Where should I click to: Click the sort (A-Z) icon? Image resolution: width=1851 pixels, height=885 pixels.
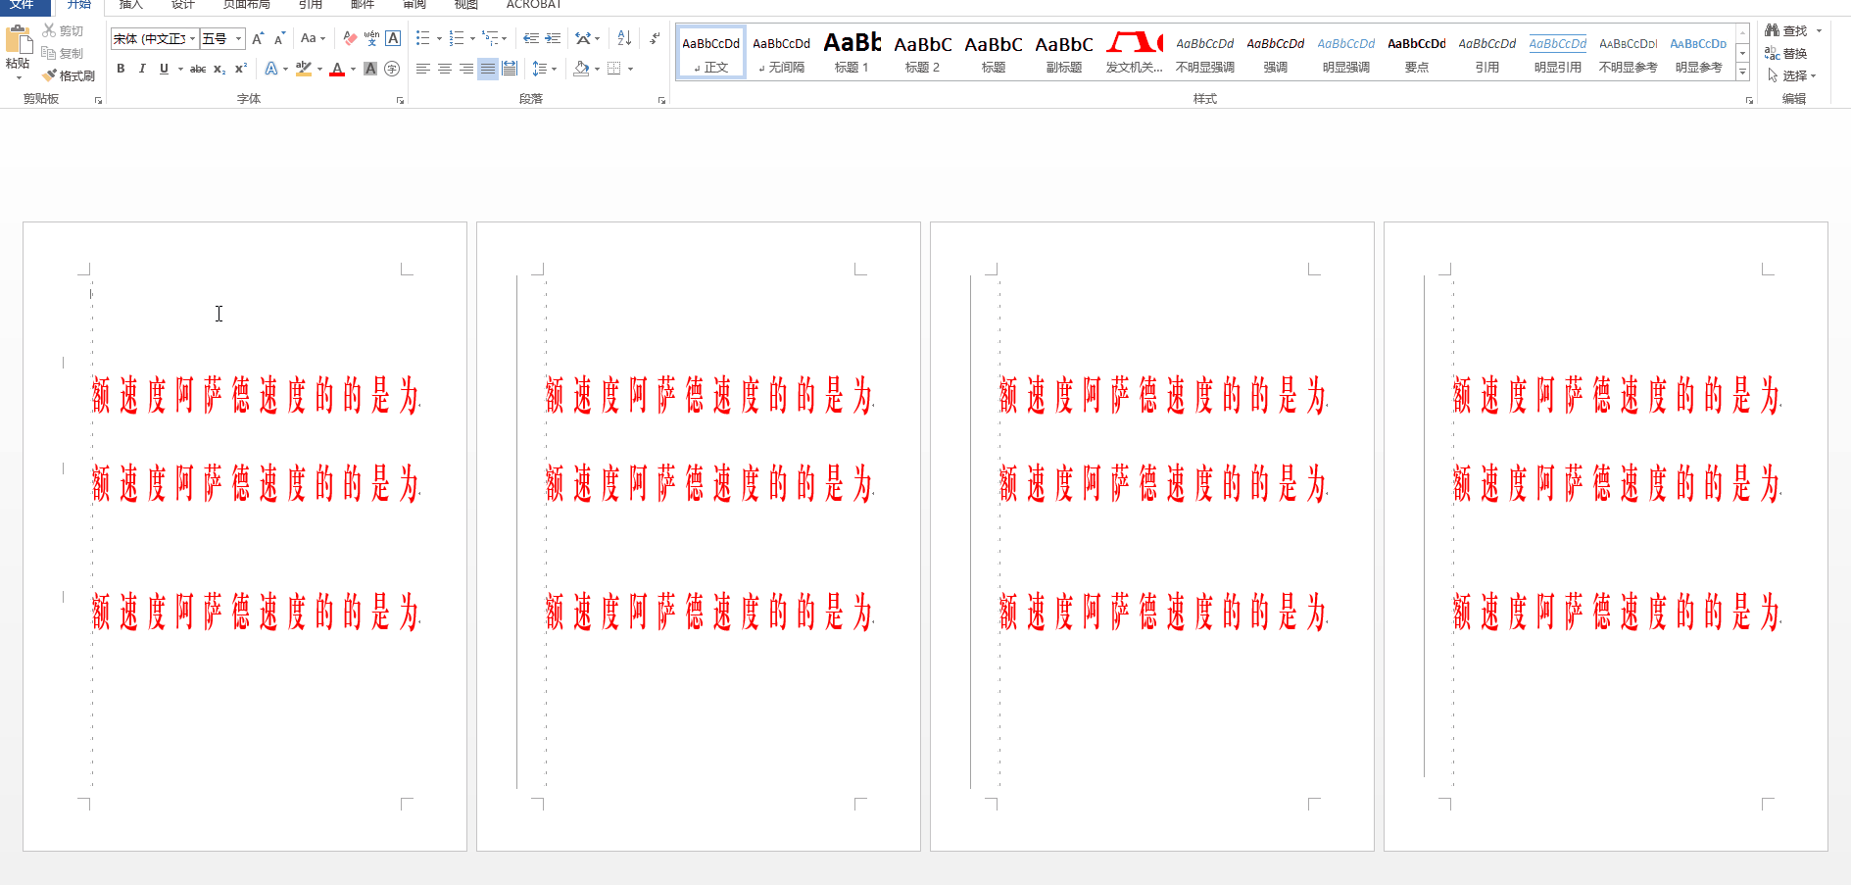[624, 38]
